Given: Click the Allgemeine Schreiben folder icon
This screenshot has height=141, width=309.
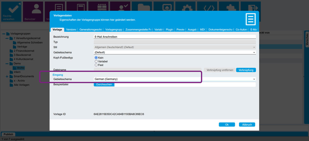Looking at the screenshot, I should click(15, 43).
